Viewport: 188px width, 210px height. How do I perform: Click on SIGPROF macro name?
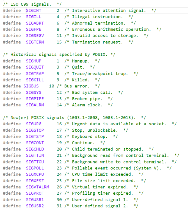(35, 193)
